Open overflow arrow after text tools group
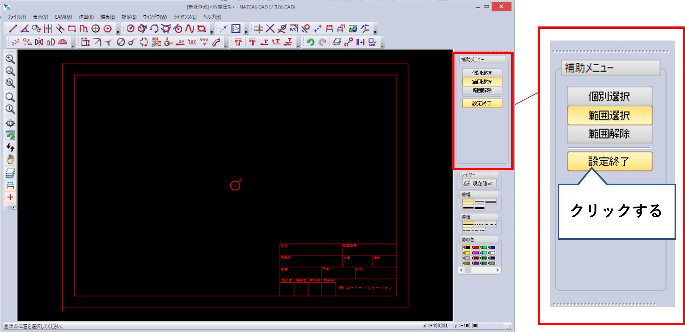 [x=298, y=45]
